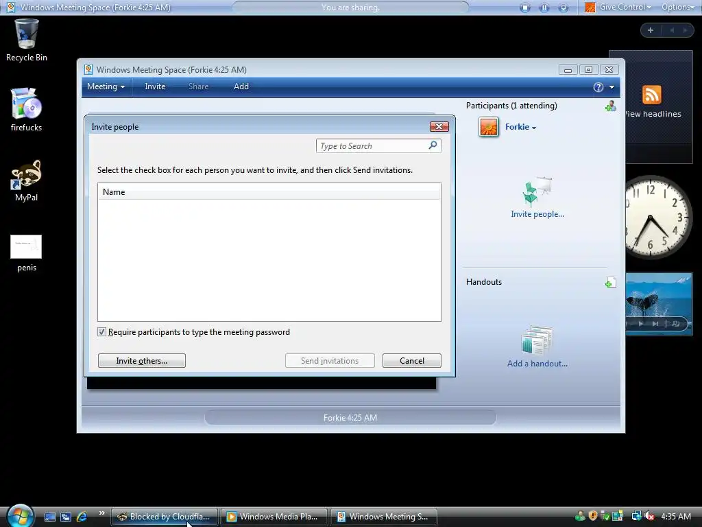Open the Options dropdown in sharing bar
The image size is (702, 527).
pos(678,7)
